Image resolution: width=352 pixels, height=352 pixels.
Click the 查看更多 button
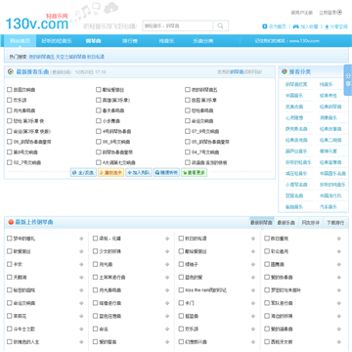tap(195, 173)
